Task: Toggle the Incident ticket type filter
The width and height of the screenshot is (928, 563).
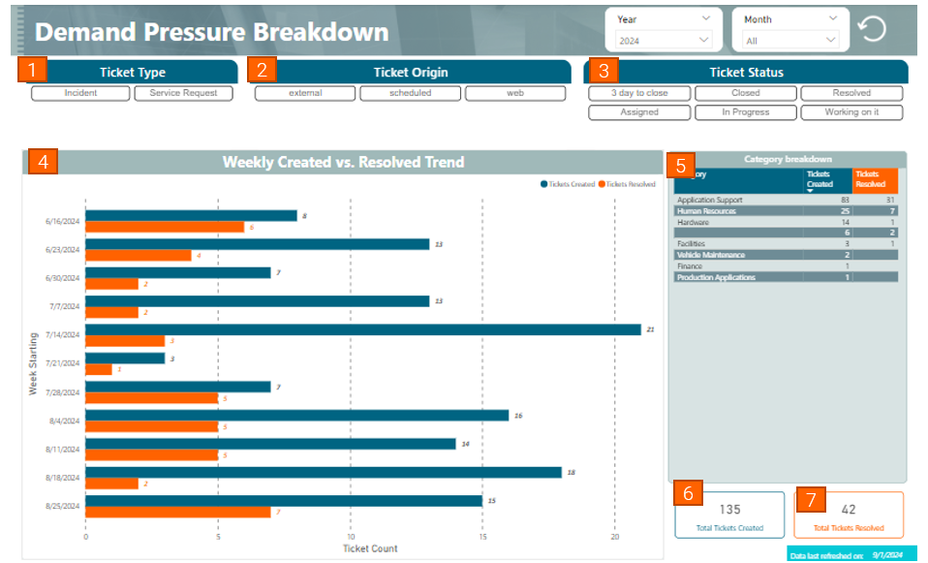Action: (80, 93)
